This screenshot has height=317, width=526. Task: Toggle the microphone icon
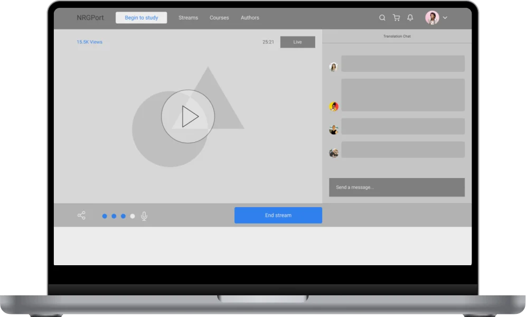(144, 216)
